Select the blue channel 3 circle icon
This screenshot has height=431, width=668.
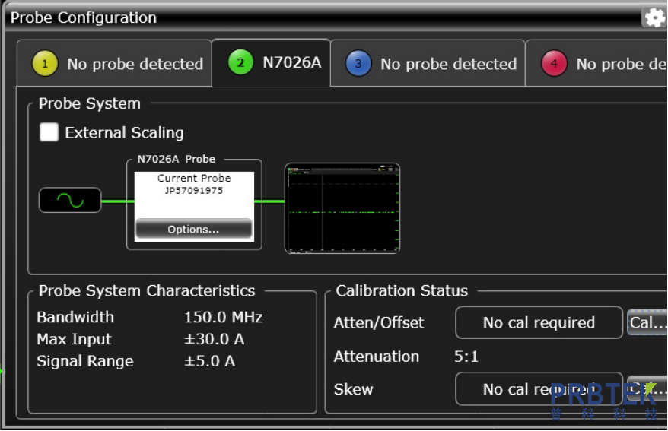[358, 64]
